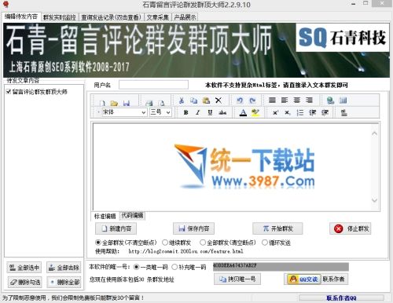Click the paste clipboard icon
The image size is (393, 303).
coord(206,100)
